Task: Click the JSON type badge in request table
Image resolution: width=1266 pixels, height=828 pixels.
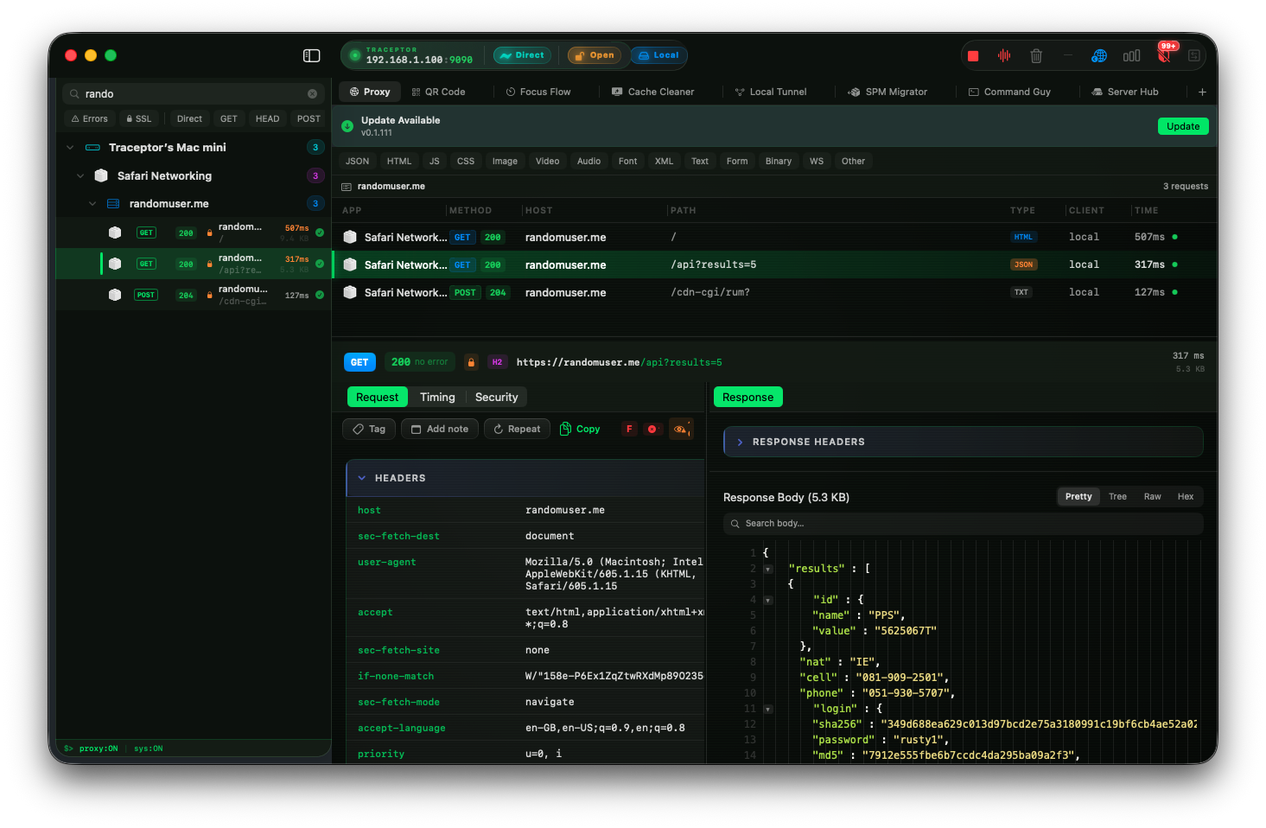Action: [1023, 264]
